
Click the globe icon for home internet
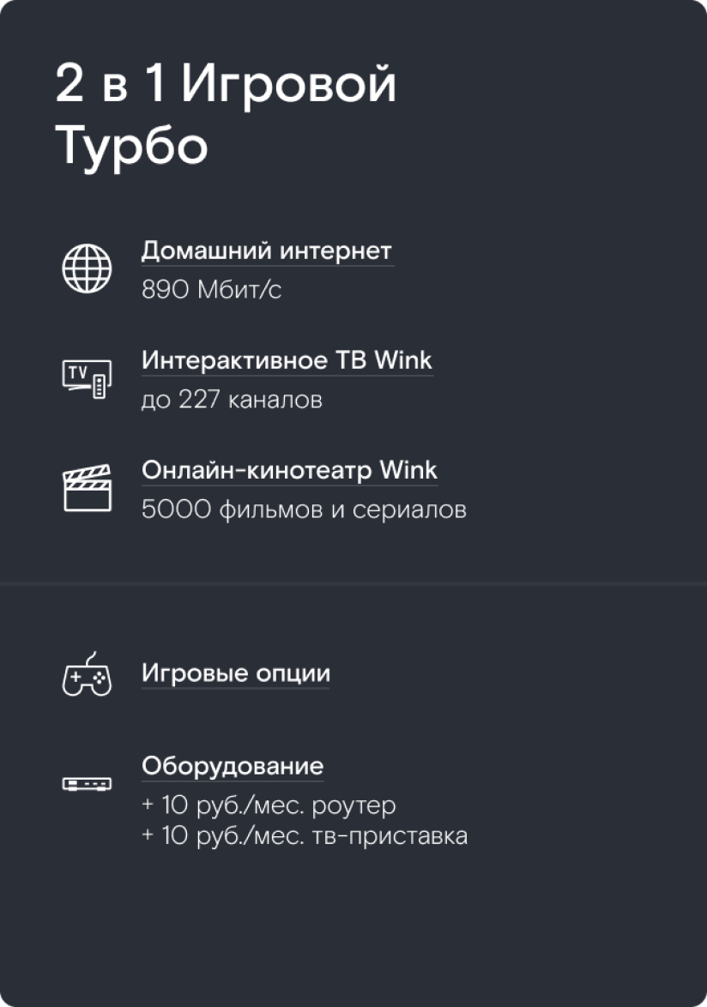pyautogui.click(x=87, y=268)
